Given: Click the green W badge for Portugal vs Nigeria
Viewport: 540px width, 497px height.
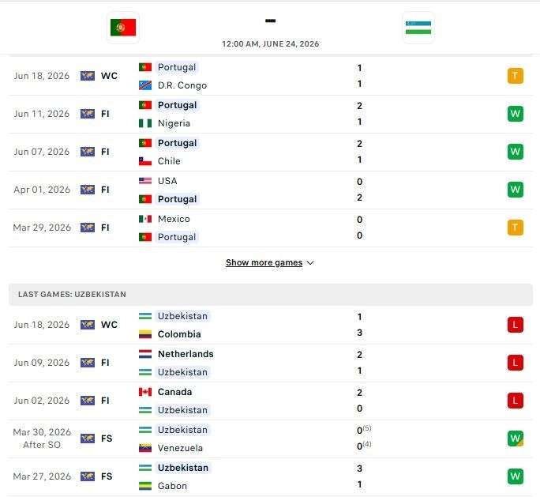Looking at the screenshot, I should point(516,114).
